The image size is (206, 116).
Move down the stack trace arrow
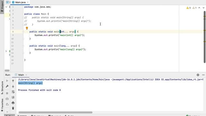(13, 86)
